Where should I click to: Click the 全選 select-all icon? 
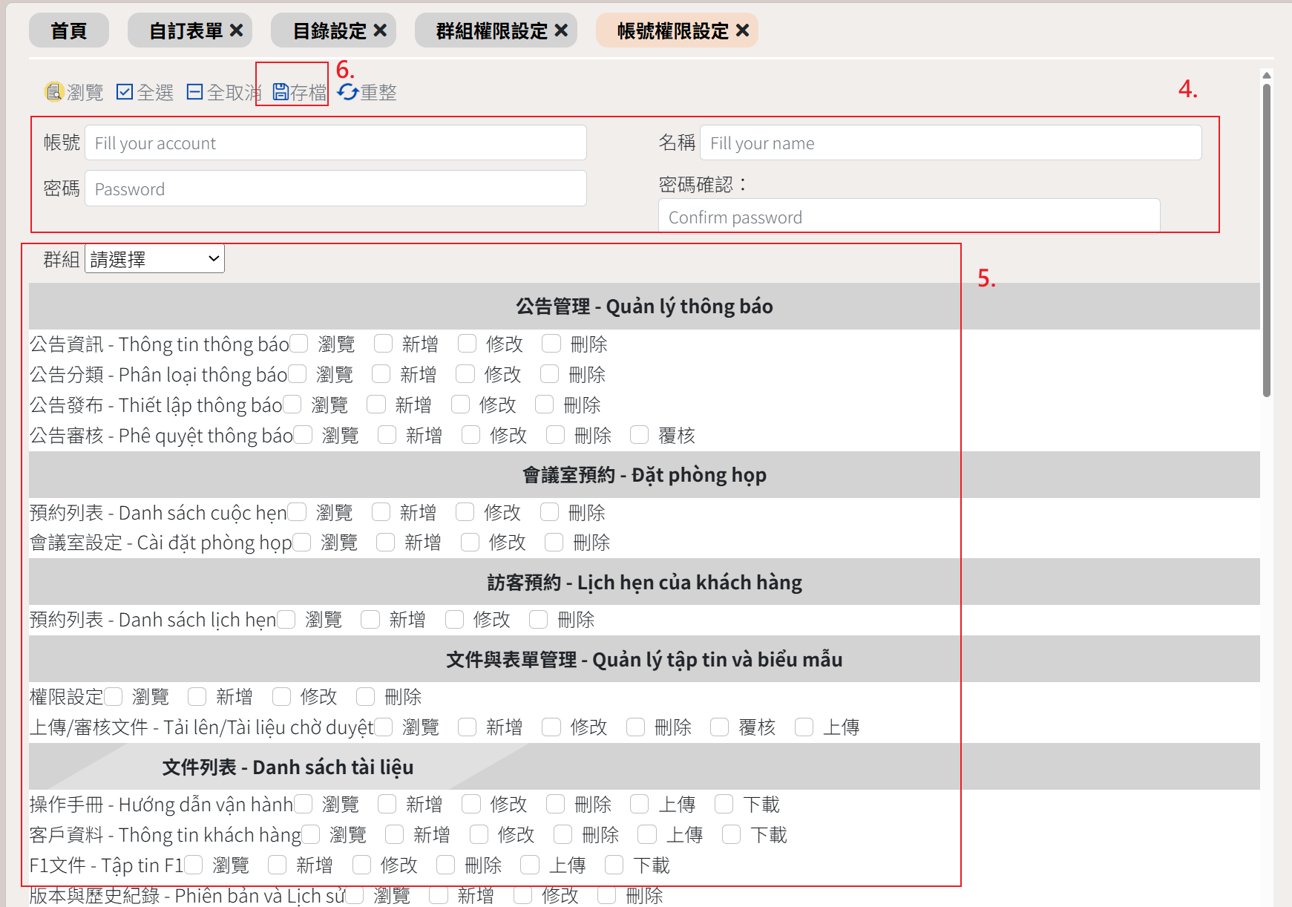(125, 92)
